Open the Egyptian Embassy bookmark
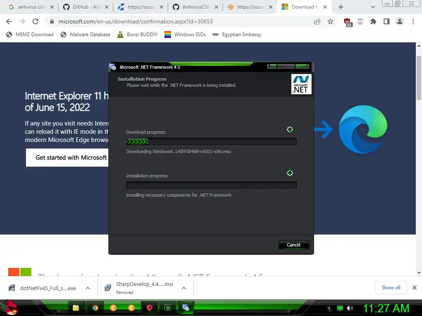The image size is (422, 316). (237, 35)
